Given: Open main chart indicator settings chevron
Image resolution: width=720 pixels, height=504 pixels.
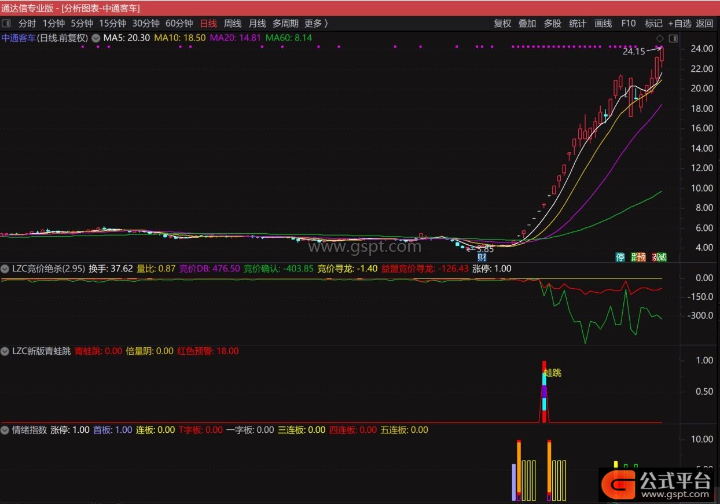Looking at the screenshot, I should coord(96,38).
